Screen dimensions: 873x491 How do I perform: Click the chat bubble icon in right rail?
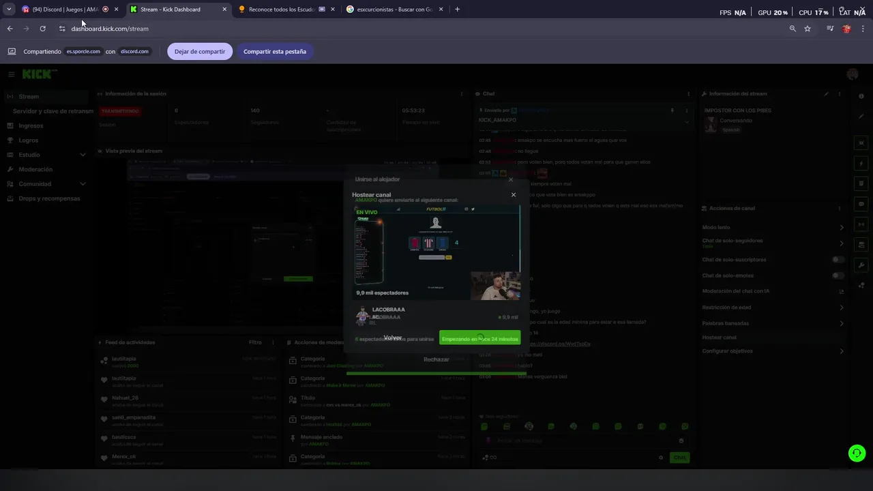coord(861,204)
